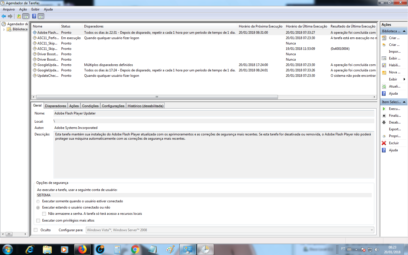Select the 'GoogleUpda...' row with 'Múltiplos disparadores definidos'
The image size is (408, 255).
point(204,65)
